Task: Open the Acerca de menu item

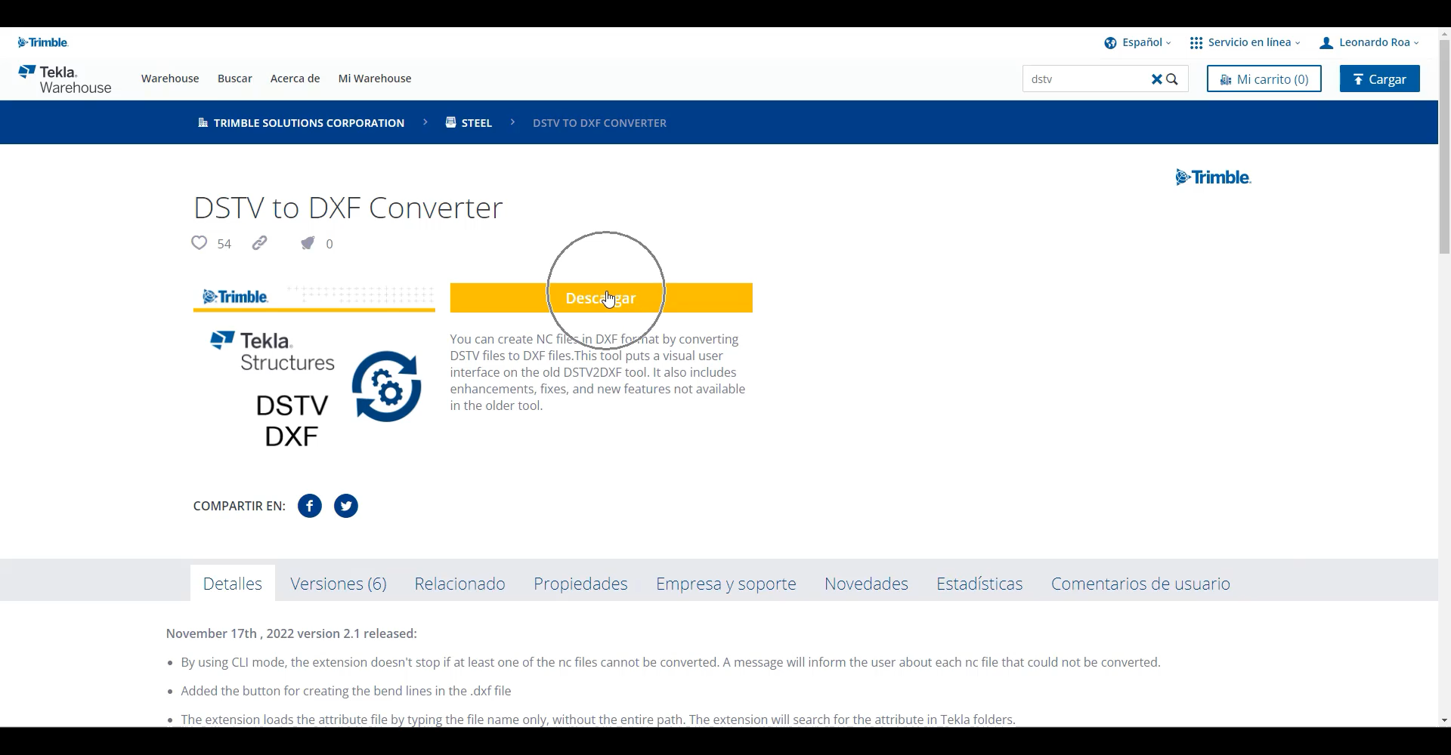Action: coord(295,79)
